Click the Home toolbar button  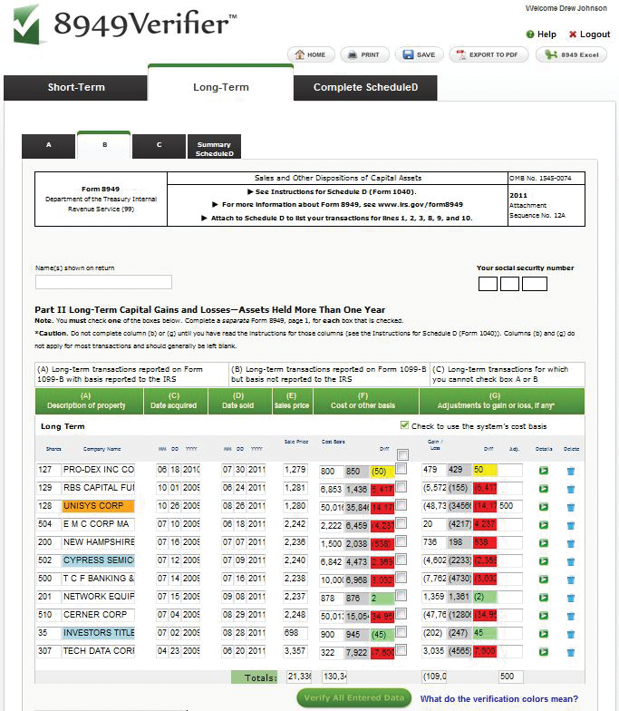point(311,54)
